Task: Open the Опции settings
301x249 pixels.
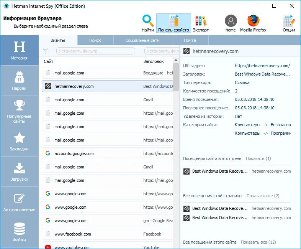Action: point(289,23)
